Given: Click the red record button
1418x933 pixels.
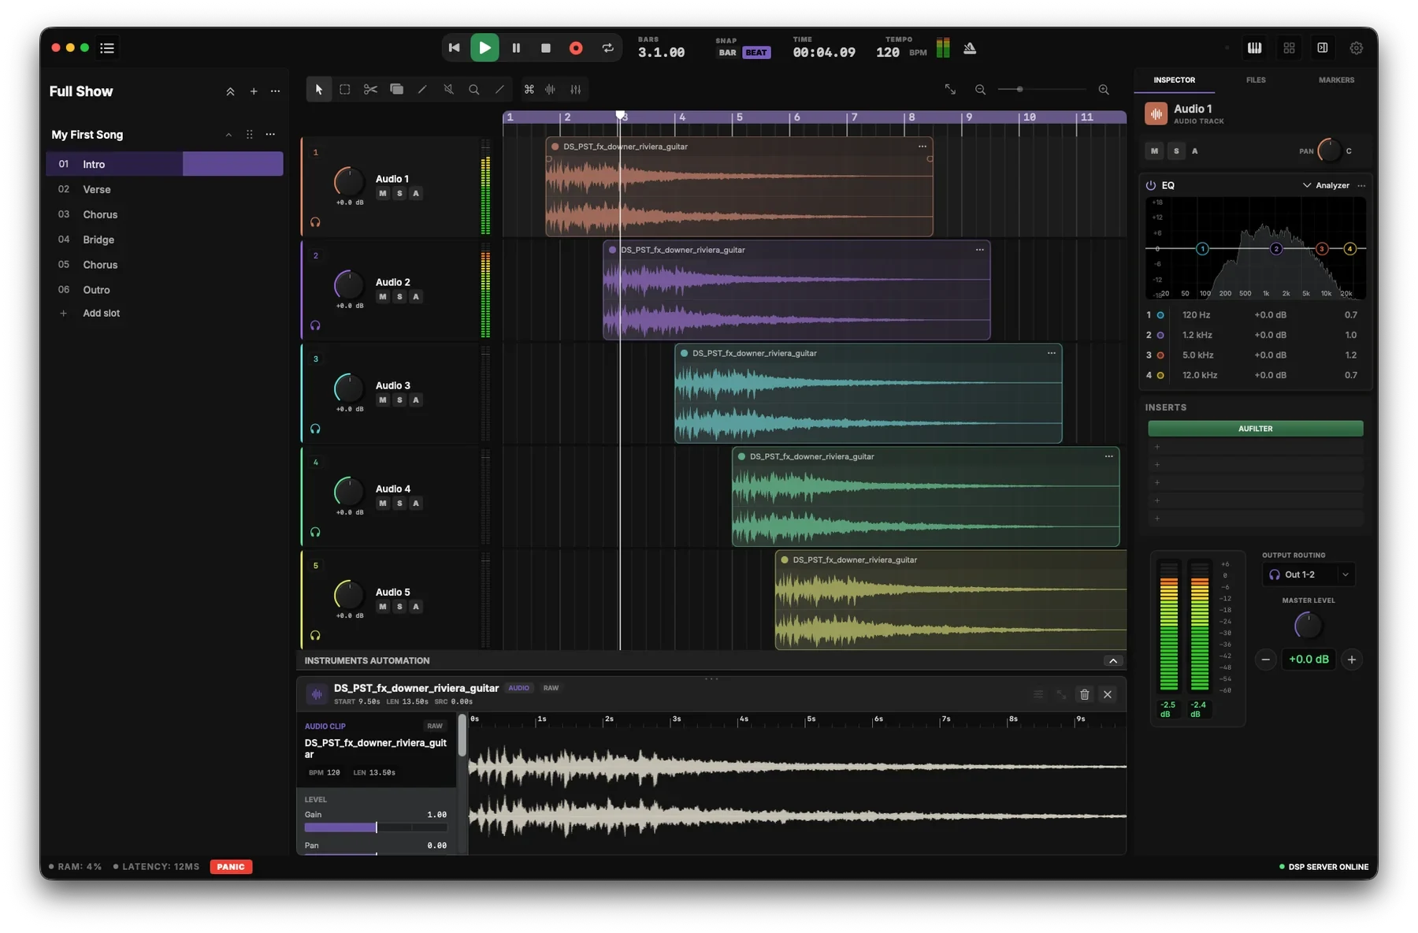Looking at the screenshot, I should coord(576,48).
